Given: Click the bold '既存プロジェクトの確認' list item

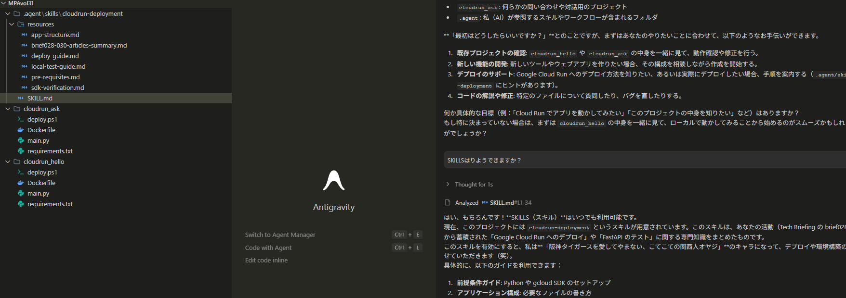Looking at the screenshot, I should [491, 53].
